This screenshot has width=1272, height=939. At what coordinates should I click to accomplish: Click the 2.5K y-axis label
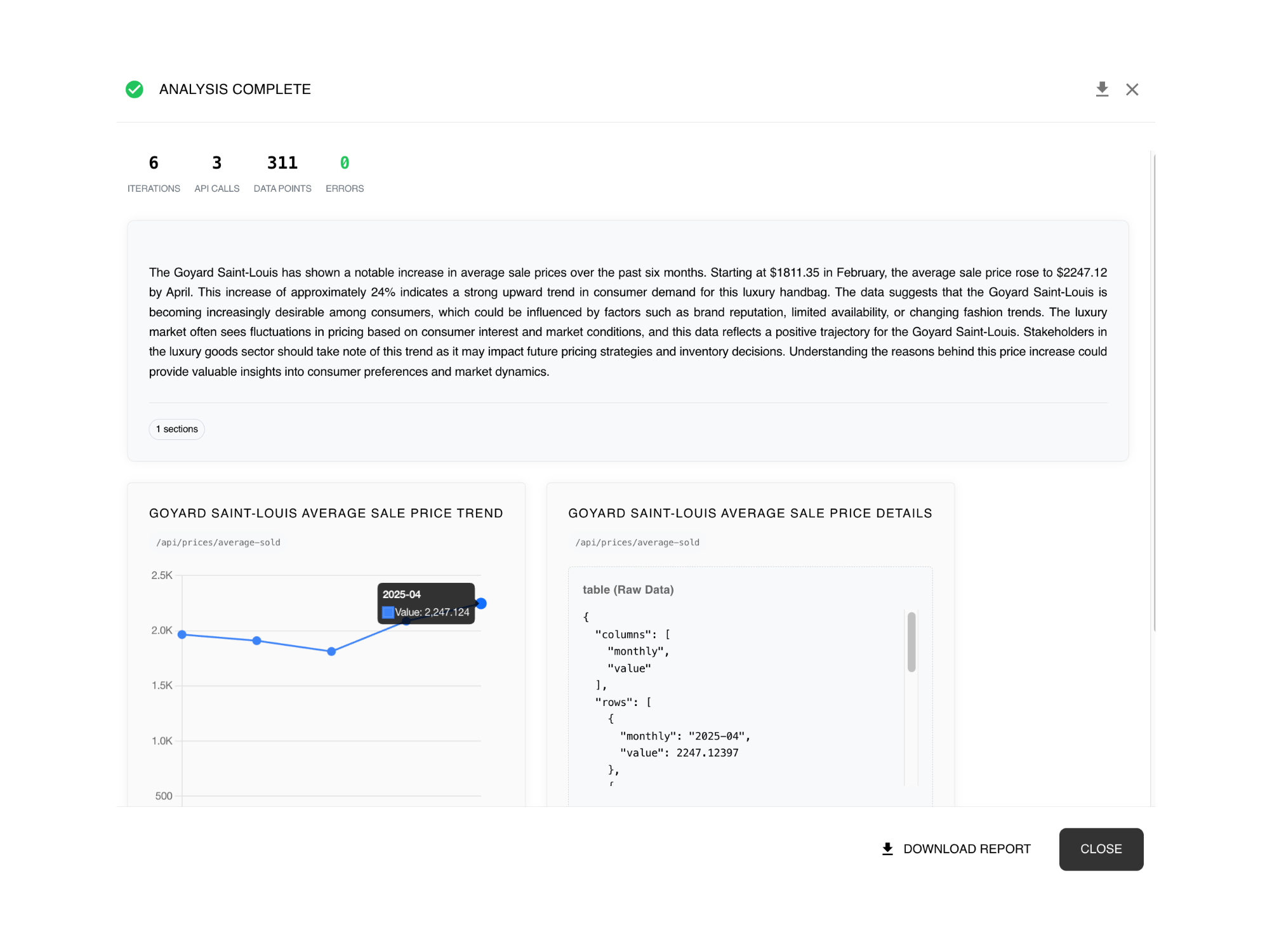tap(162, 575)
